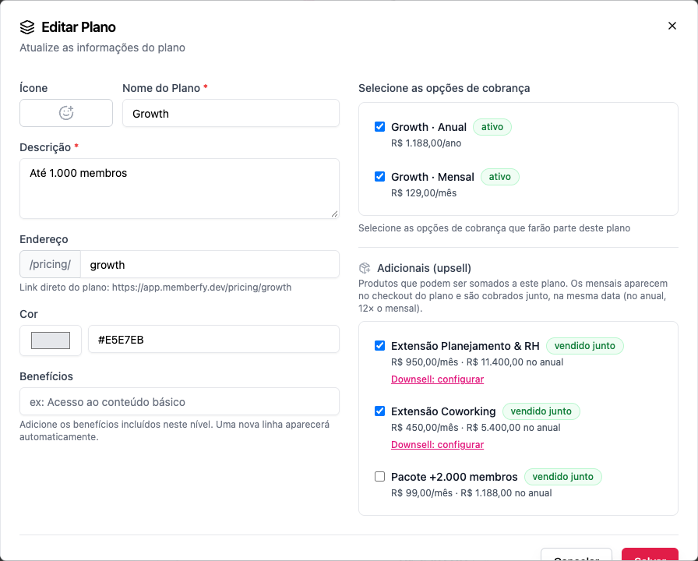Image resolution: width=698 pixels, height=561 pixels.
Task: Uncheck the Growth · Mensal billing option
Action: (x=379, y=177)
